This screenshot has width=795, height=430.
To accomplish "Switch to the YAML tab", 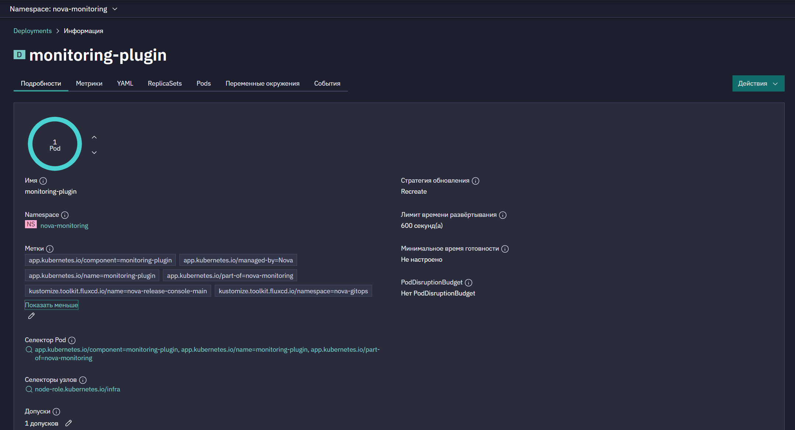I will click(125, 83).
